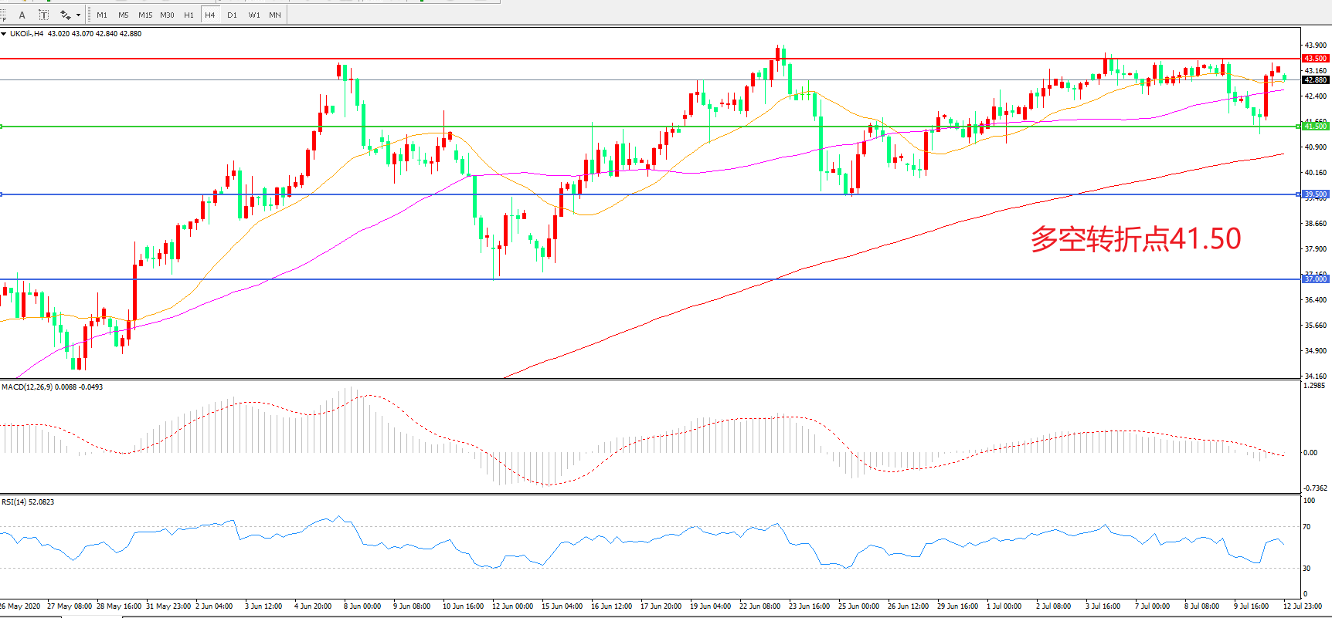Click the red 43.500 price label
Viewport: 1332px width, 618px height.
click(1315, 59)
